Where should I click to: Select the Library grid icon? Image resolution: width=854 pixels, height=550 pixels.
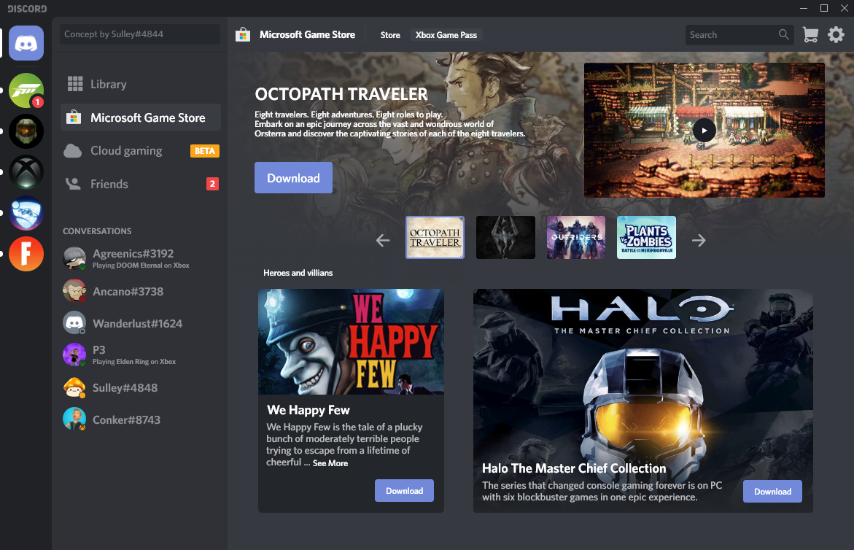pos(75,84)
